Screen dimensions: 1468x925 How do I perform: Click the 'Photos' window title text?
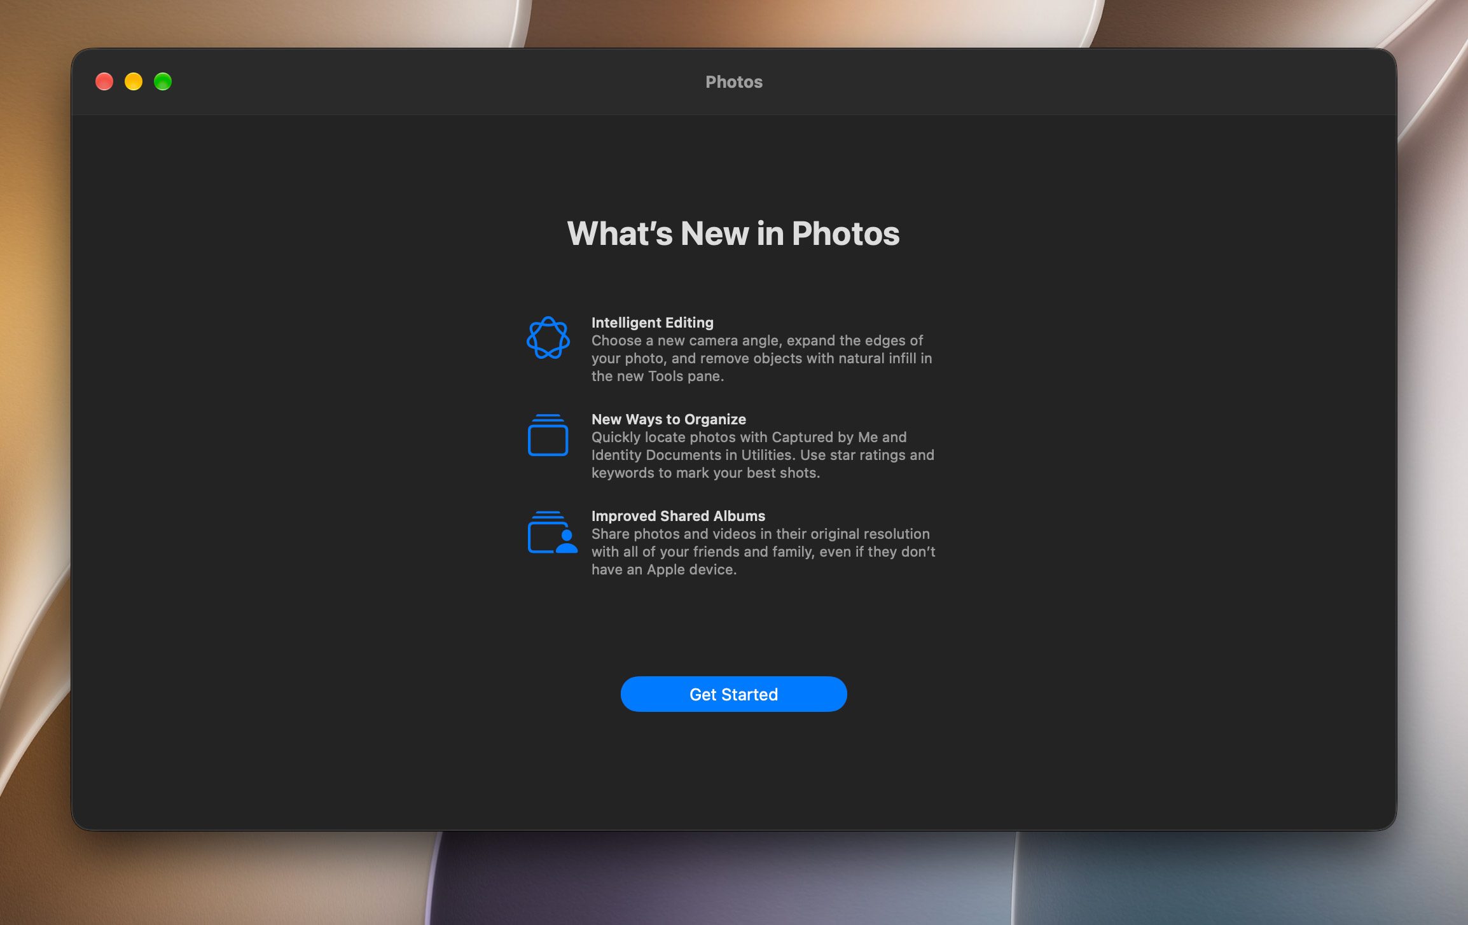click(734, 82)
